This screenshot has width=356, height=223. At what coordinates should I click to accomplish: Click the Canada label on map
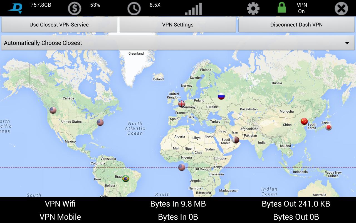click(x=68, y=98)
